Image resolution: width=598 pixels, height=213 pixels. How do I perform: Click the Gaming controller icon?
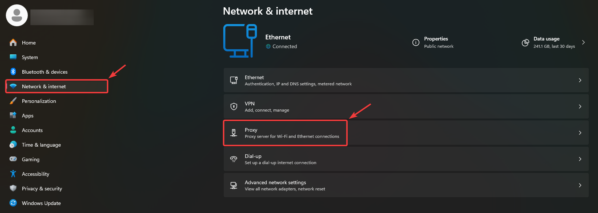click(13, 159)
